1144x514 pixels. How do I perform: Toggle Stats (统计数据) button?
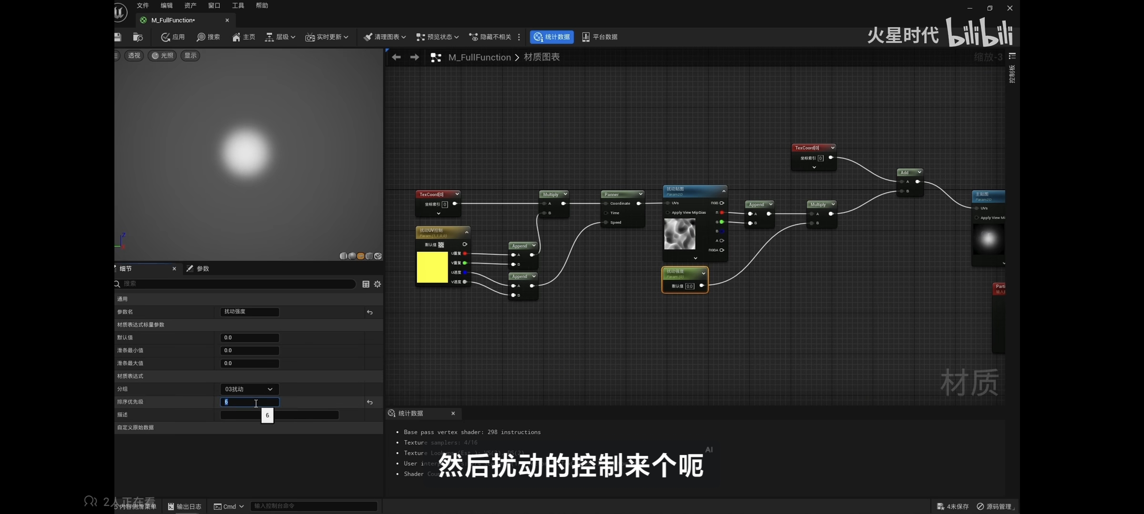[552, 37]
